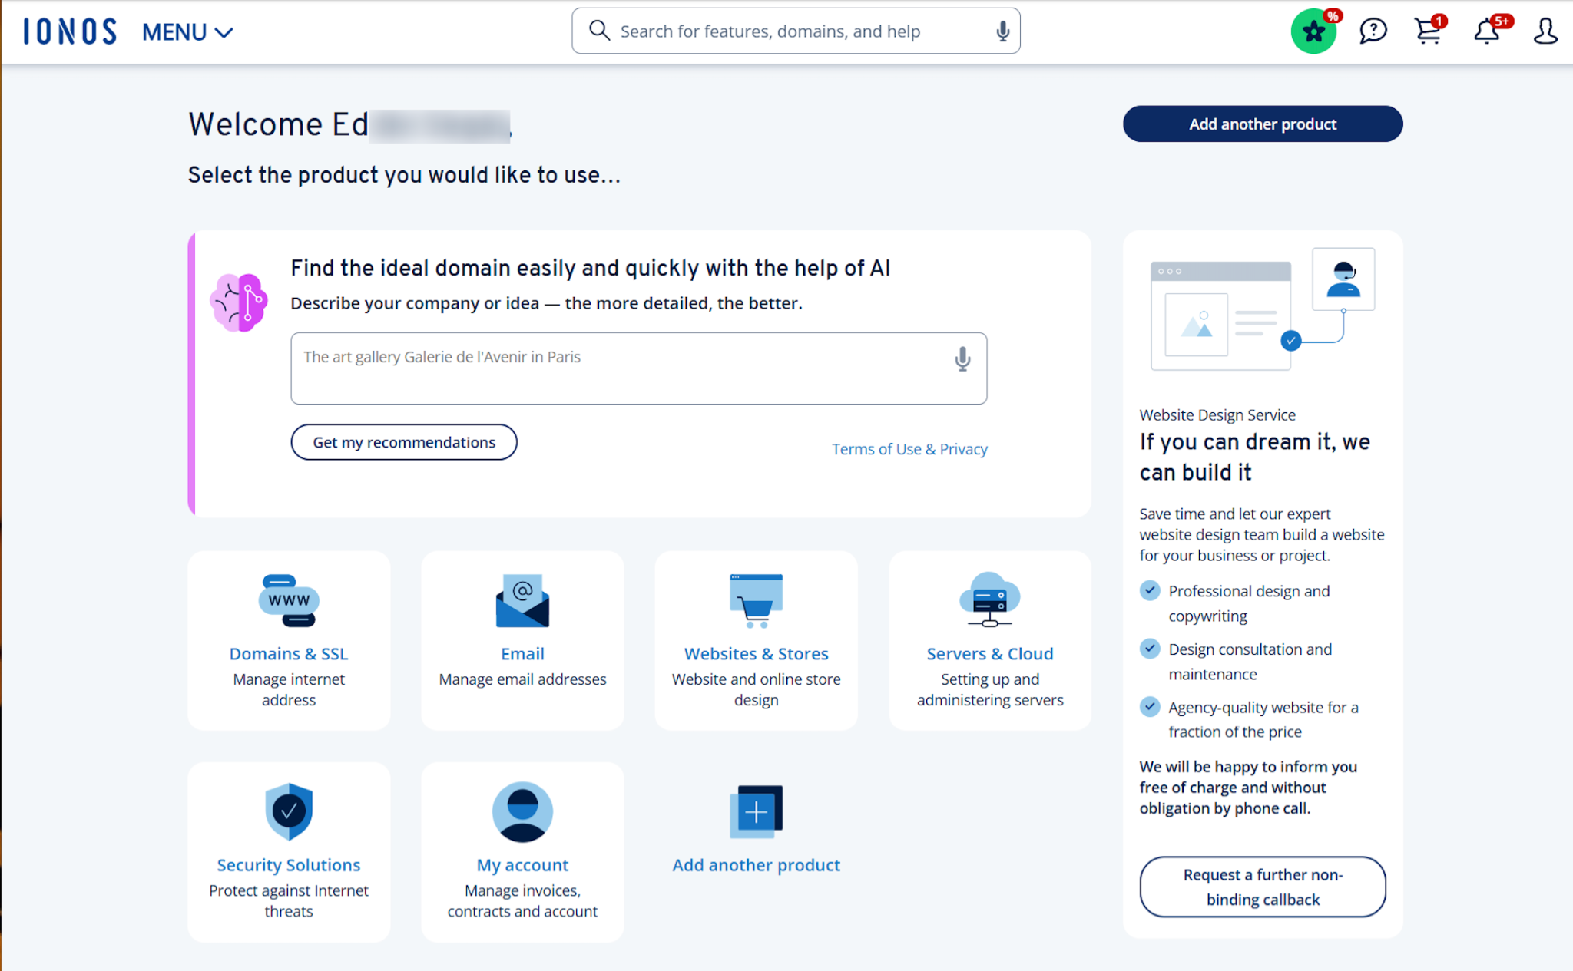Click the My account avatar icon

[522, 811]
